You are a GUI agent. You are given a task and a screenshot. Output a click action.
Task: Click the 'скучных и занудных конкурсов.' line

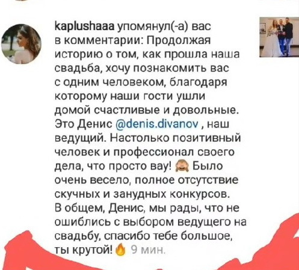click(142, 194)
